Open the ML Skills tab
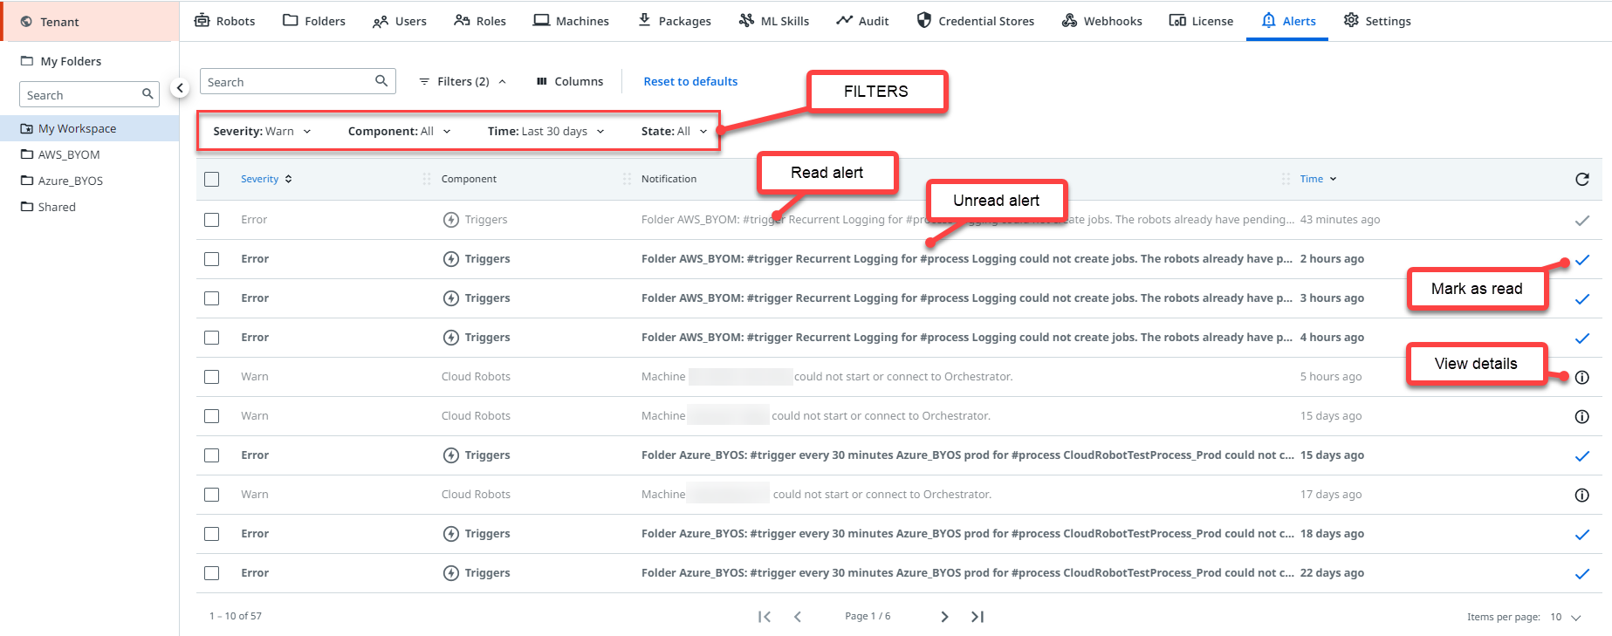 [773, 21]
